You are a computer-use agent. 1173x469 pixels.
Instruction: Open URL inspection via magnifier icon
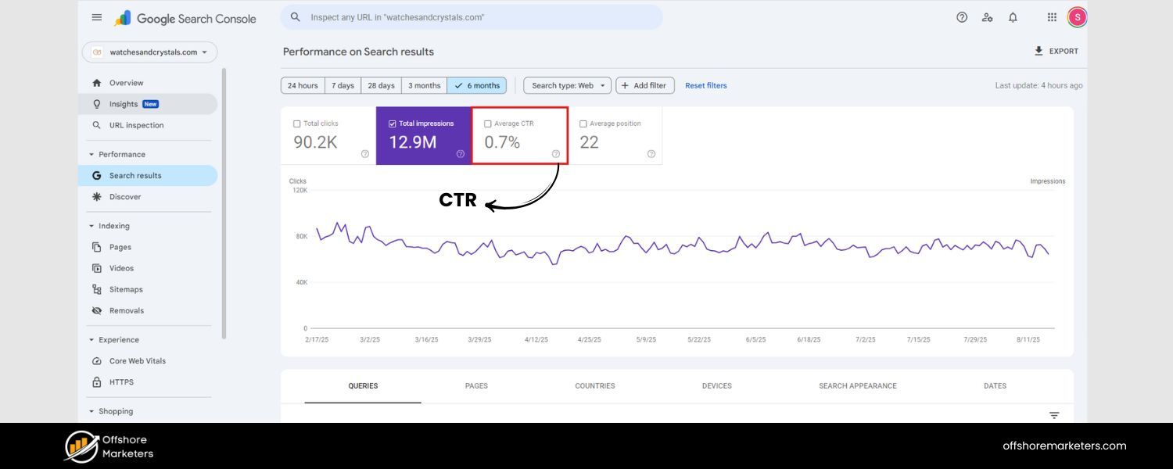(x=95, y=124)
